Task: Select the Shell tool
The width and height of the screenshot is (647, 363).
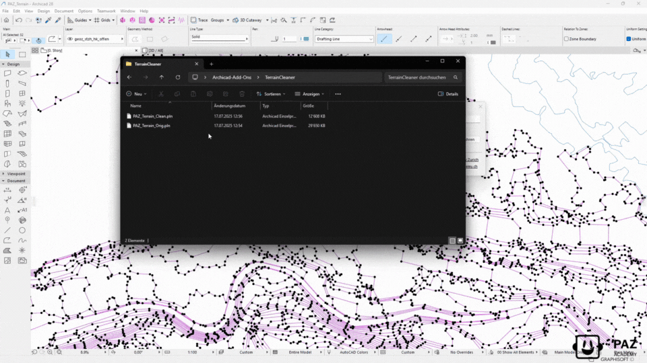Action: coord(22,114)
